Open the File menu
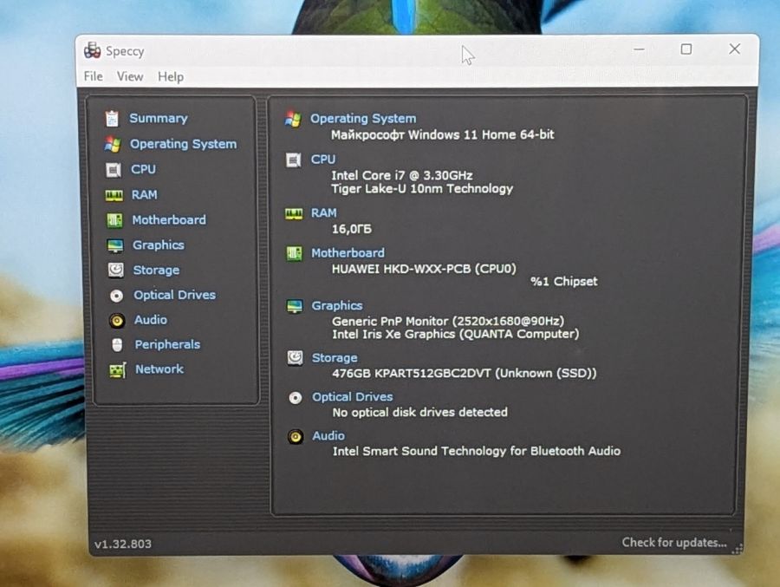780x587 pixels. coord(93,76)
